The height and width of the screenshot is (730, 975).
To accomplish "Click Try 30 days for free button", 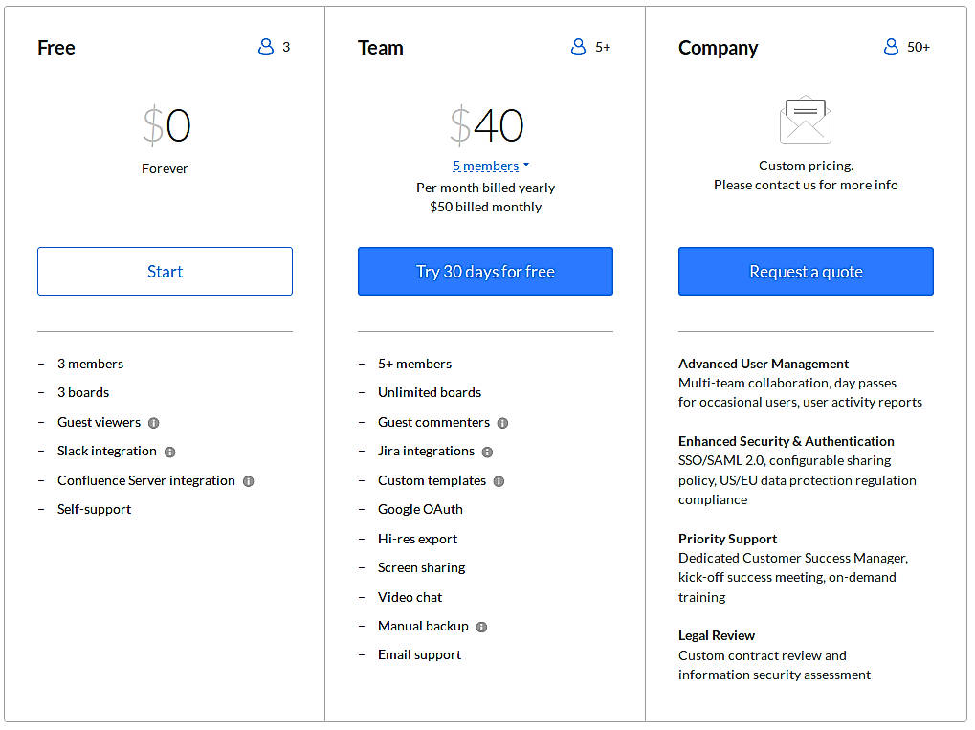I will tap(485, 272).
